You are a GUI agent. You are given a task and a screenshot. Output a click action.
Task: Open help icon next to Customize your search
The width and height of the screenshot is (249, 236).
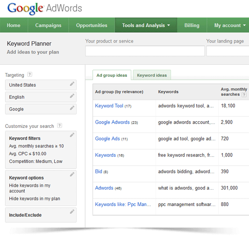click(59, 125)
